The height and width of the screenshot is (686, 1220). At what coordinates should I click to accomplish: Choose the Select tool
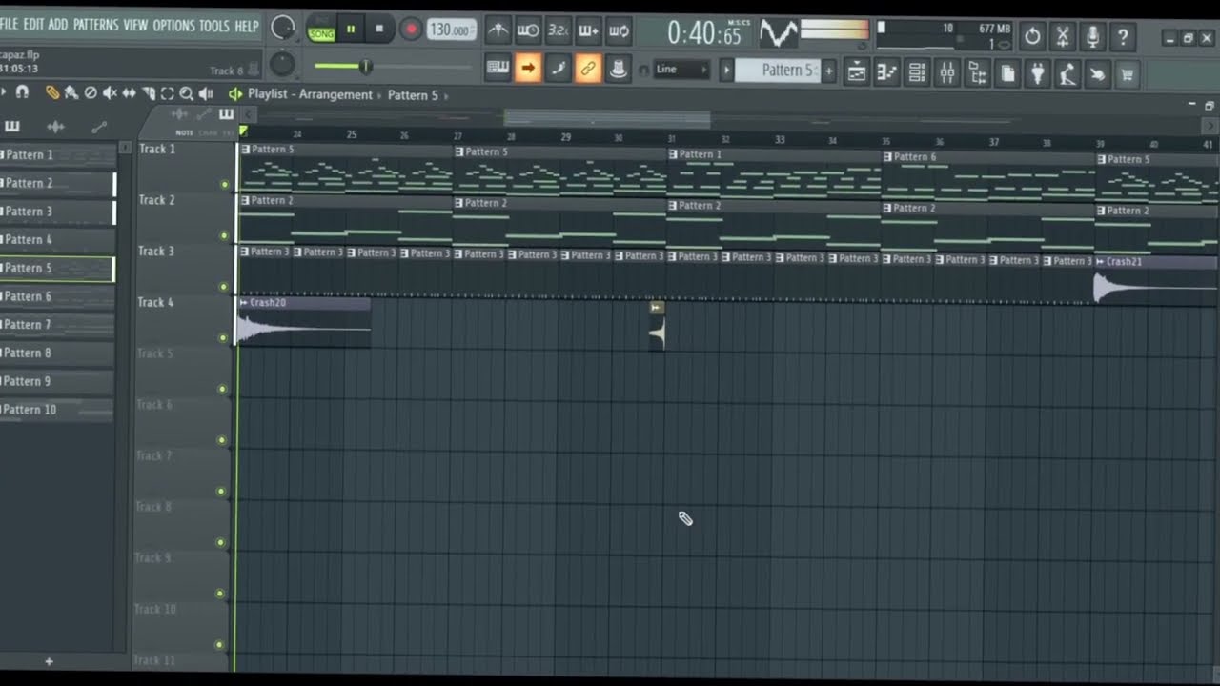168,93
